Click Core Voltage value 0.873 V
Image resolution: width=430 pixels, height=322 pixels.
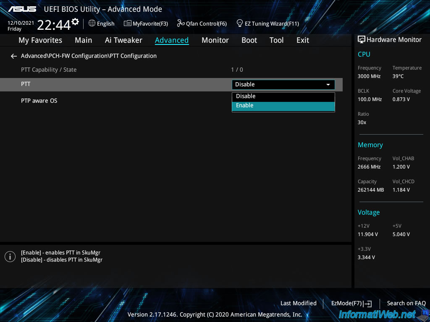tap(401, 99)
